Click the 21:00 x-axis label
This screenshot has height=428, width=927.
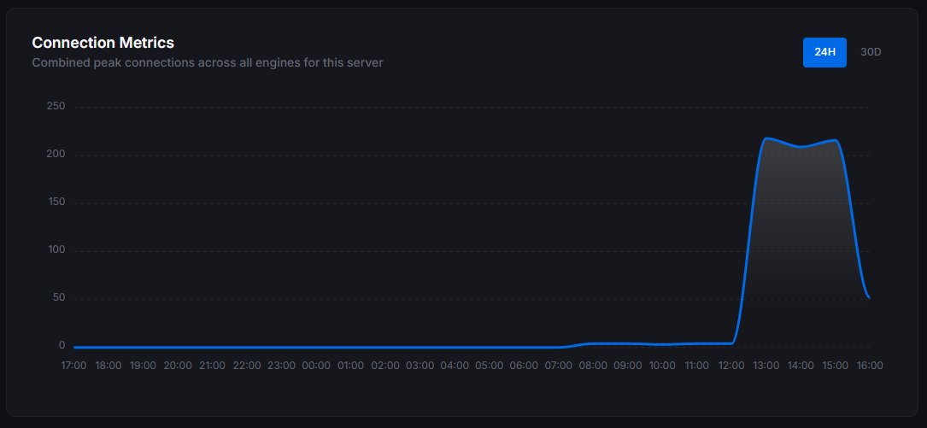pos(212,366)
